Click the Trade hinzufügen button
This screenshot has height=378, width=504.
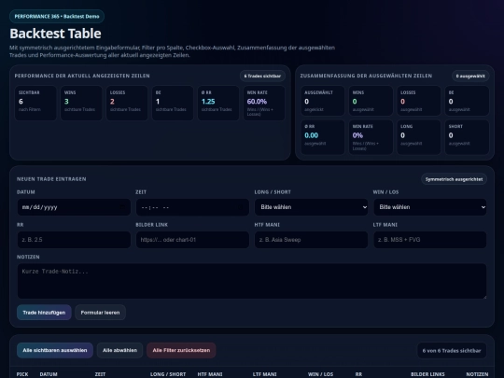pyautogui.click(x=44, y=313)
